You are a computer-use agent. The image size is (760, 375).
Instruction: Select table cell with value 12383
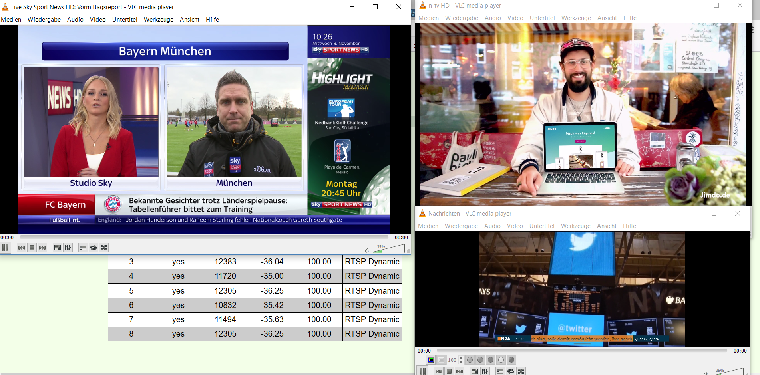tap(225, 262)
